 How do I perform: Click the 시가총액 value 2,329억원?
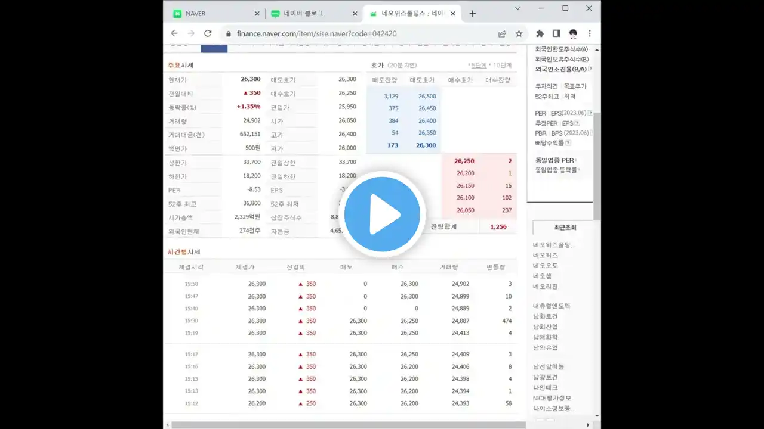247,217
